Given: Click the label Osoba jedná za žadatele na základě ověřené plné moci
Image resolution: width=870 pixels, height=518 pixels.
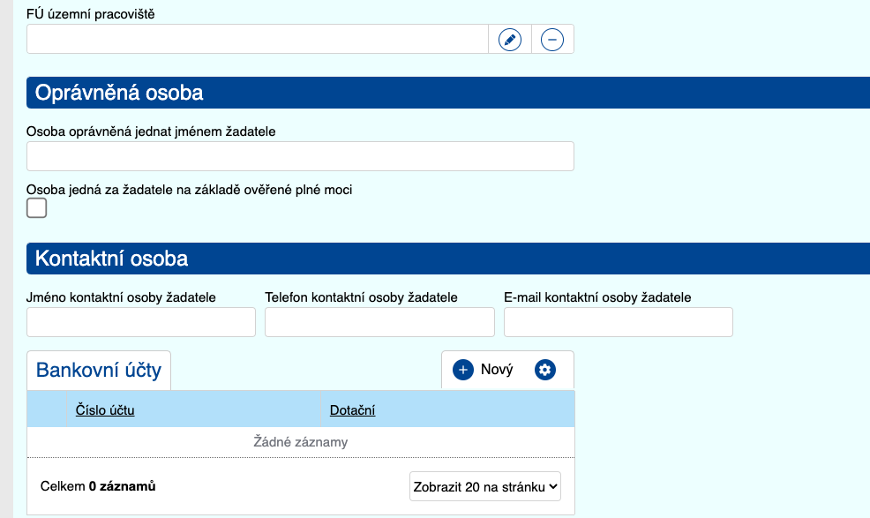Looking at the screenshot, I should pos(190,189).
